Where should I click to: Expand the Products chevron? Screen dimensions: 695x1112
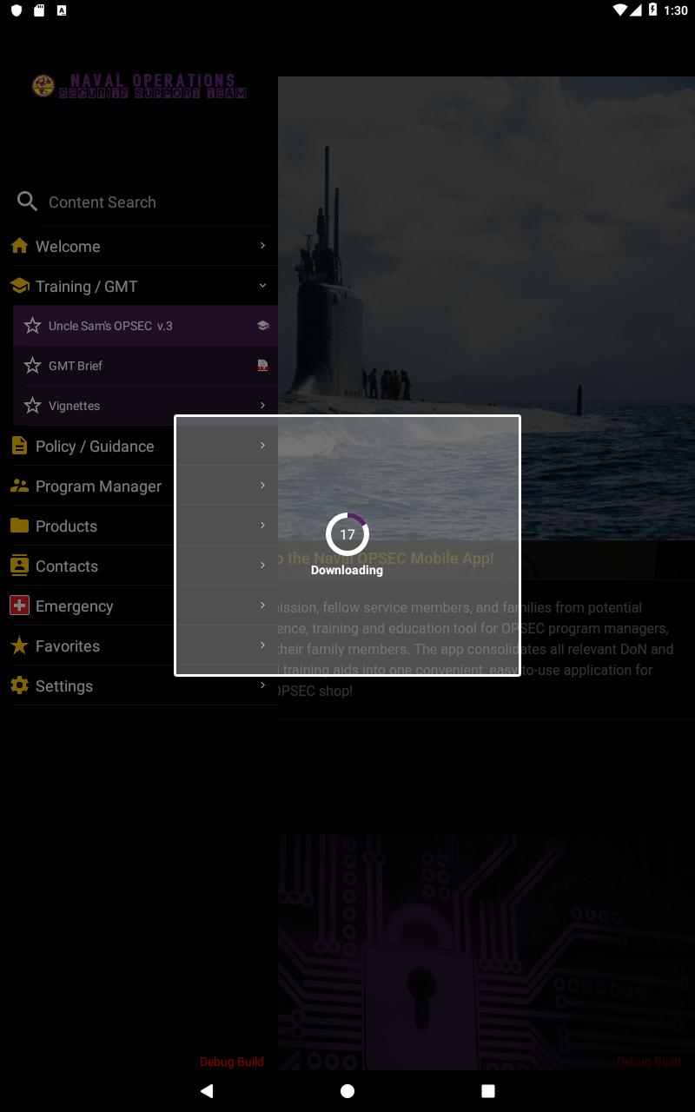(262, 526)
